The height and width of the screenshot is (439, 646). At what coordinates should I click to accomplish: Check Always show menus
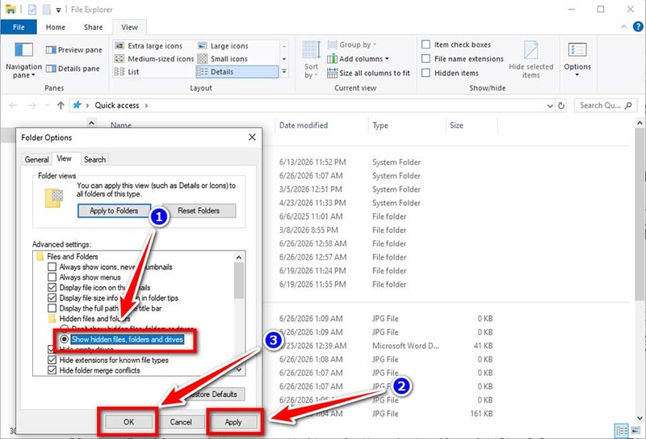pos(52,277)
